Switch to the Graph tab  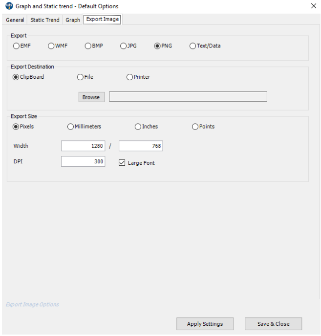point(73,20)
